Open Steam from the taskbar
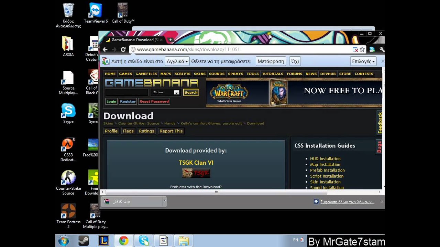The image size is (440, 247). [x=83, y=241]
